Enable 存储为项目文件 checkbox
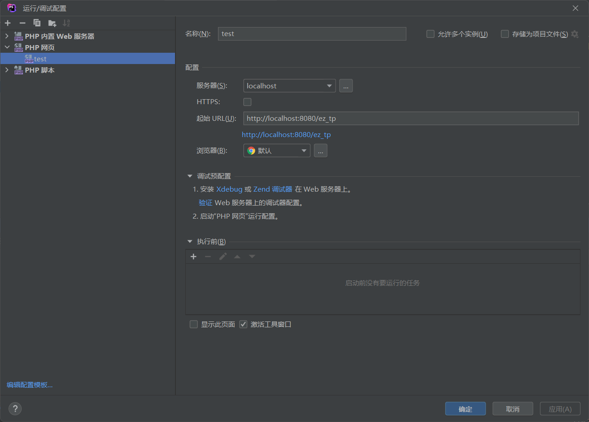 tap(505, 34)
